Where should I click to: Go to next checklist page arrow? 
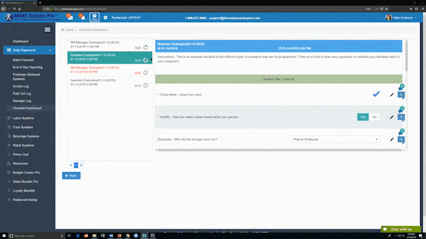pyautogui.click(x=81, y=165)
